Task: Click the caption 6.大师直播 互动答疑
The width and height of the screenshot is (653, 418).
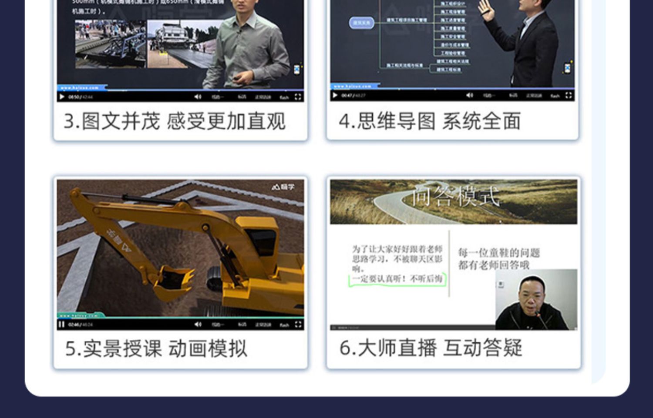Action: 431,348
